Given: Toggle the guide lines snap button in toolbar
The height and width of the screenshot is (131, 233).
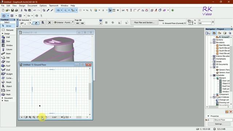Looking at the screenshot, I should click(x=58, y=10).
